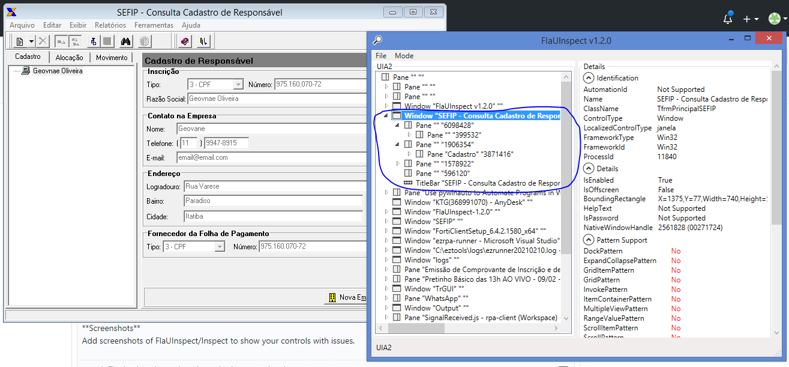This screenshot has height=367, width=789.
Task: Open the Relatórios menu in SEFIP
Action: click(x=110, y=25)
